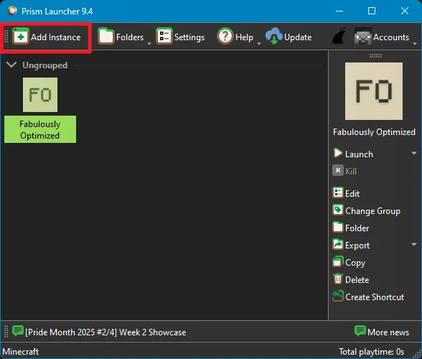The image size is (422, 359).
Task: Click the Copy instance icon
Action: click(338, 262)
